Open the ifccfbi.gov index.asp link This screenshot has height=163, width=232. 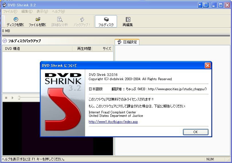113,122
